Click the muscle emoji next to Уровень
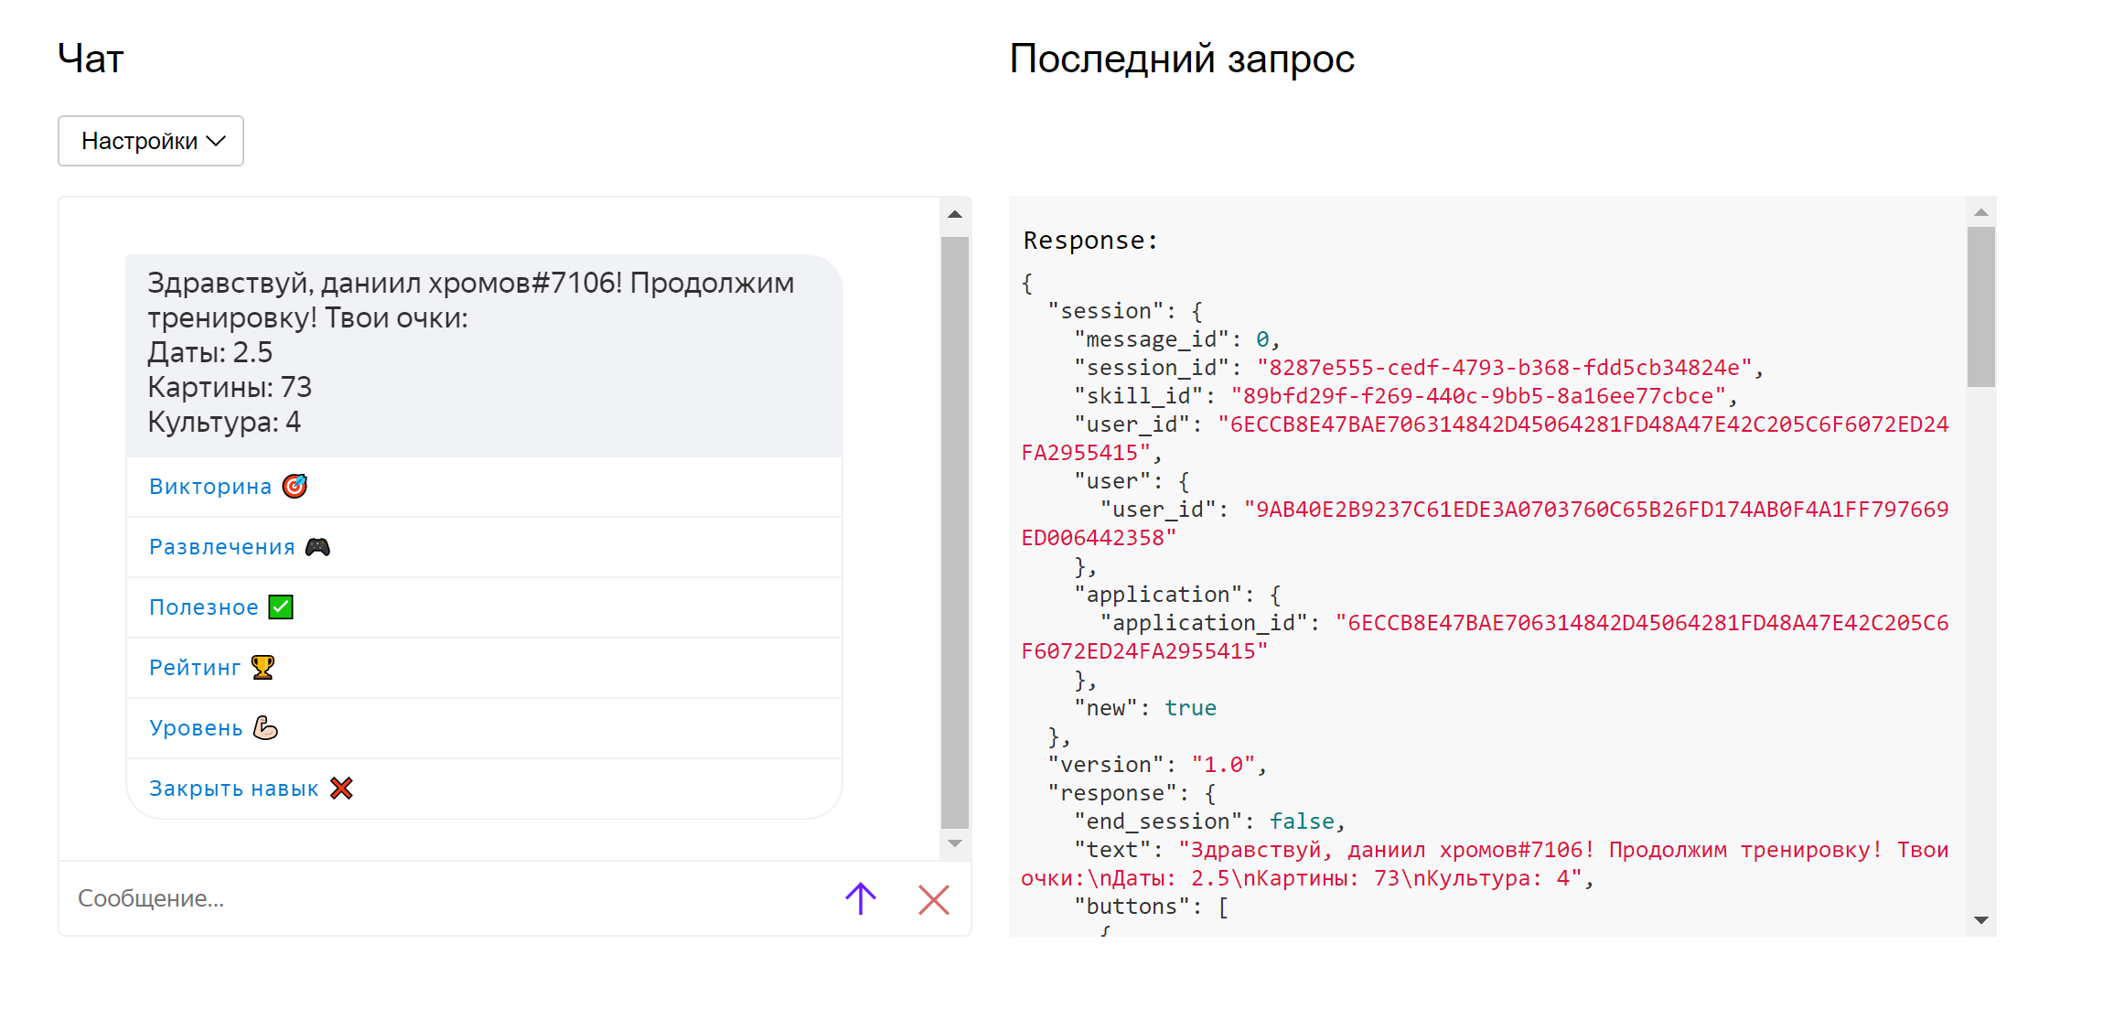This screenshot has height=1020, width=2103. [x=265, y=728]
